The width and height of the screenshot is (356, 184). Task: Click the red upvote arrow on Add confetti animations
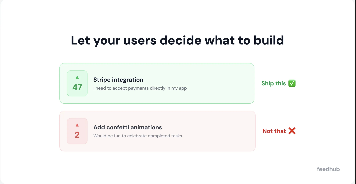[x=77, y=125]
